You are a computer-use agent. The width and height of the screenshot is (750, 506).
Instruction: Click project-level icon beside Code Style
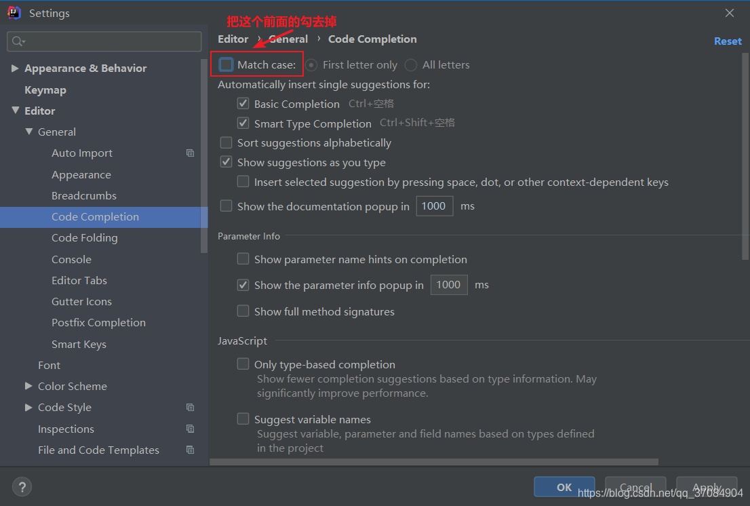coord(191,408)
